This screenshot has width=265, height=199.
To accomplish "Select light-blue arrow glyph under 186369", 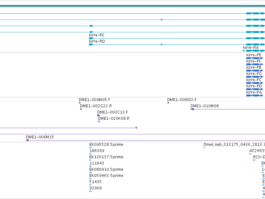I will click(x=90, y=154).
